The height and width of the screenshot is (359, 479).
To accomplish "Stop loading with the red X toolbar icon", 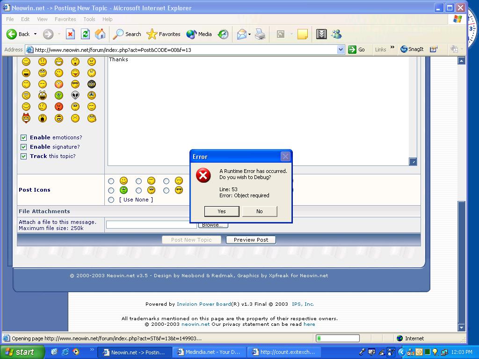I will [x=70, y=34].
